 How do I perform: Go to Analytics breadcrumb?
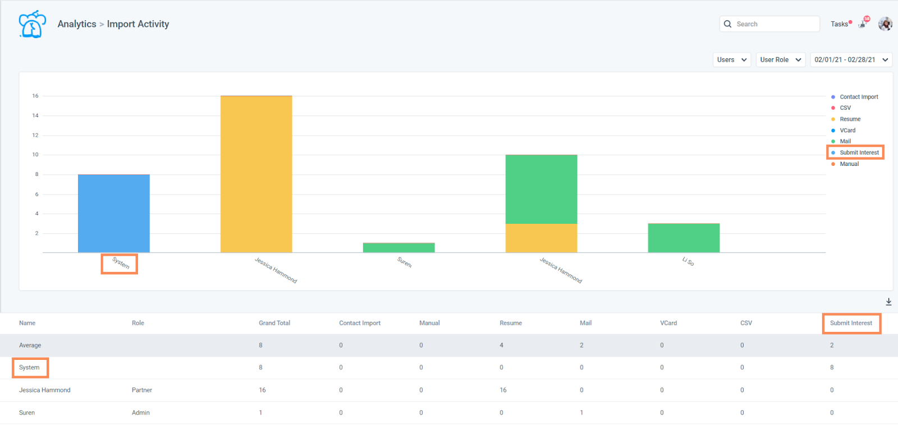pos(77,24)
